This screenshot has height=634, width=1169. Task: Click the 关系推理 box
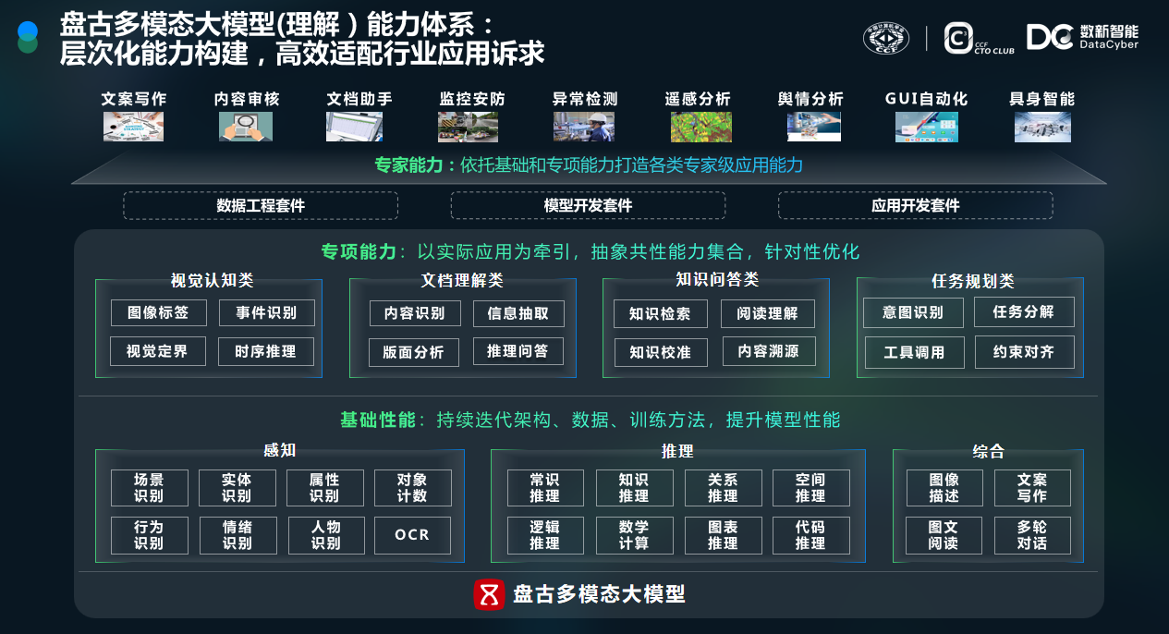723,488
